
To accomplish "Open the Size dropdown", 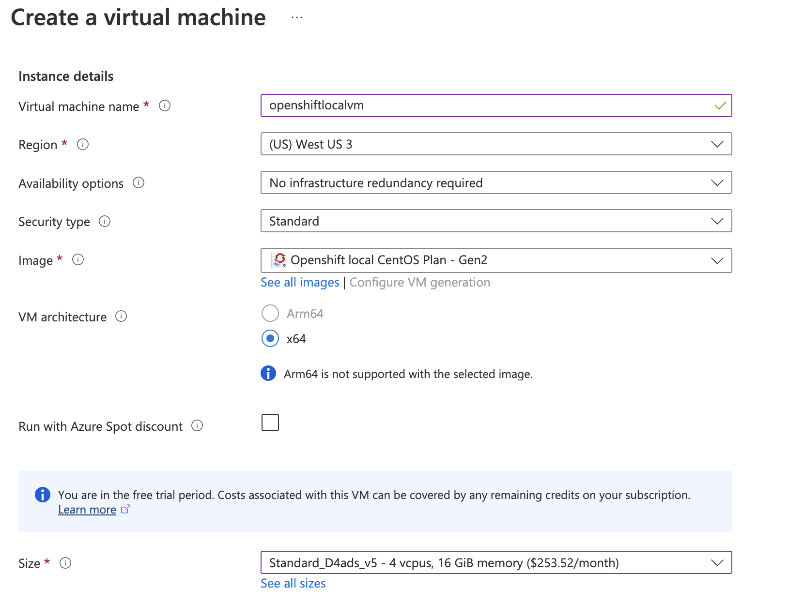I will pyautogui.click(x=496, y=562).
